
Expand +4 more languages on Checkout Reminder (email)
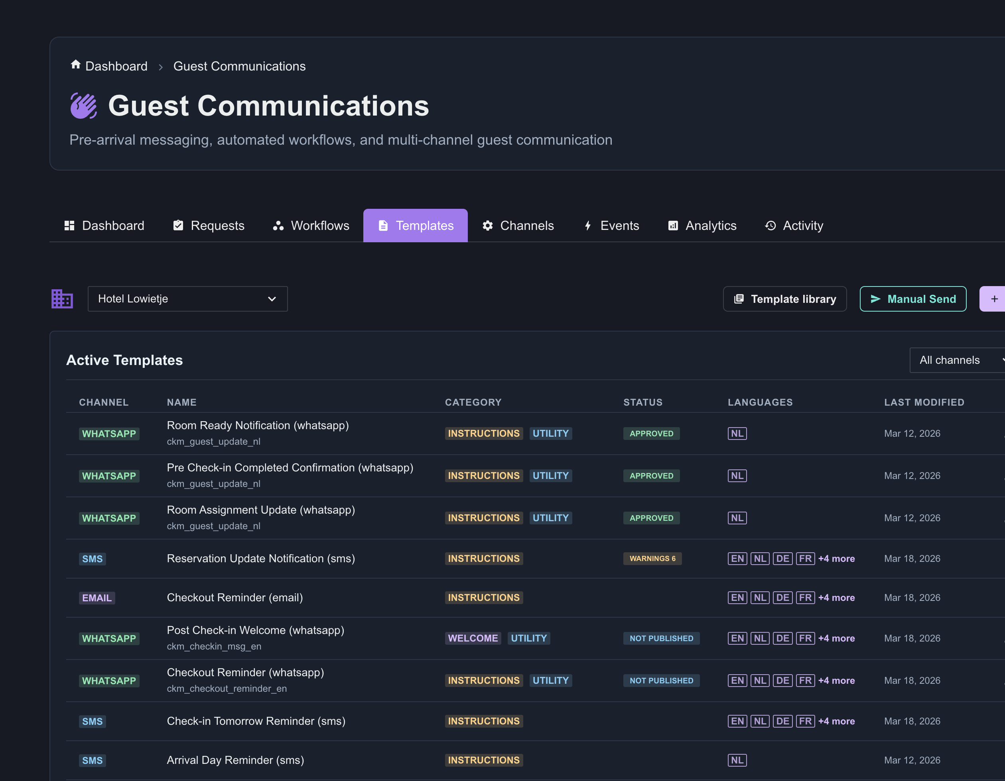point(837,598)
